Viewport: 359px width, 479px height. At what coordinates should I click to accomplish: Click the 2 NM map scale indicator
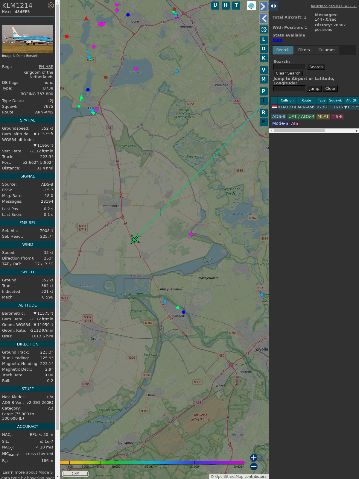pos(75,474)
